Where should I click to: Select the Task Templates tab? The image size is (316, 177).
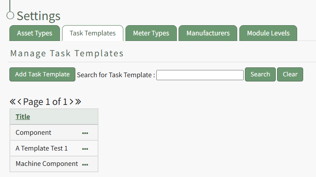click(92, 33)
